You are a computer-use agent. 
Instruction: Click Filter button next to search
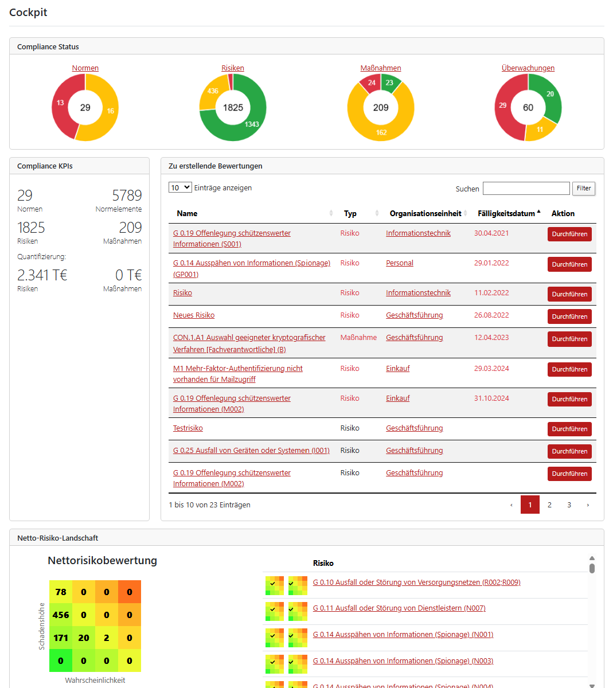[x=584, y=188]
